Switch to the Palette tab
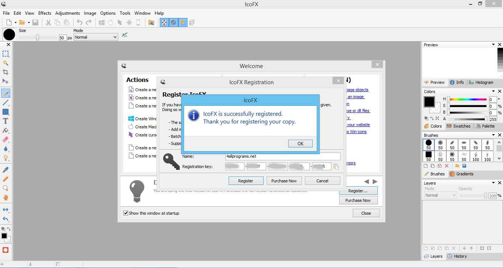Image resolution: width=503 pixels, height=268 pixels. (485, 126)
